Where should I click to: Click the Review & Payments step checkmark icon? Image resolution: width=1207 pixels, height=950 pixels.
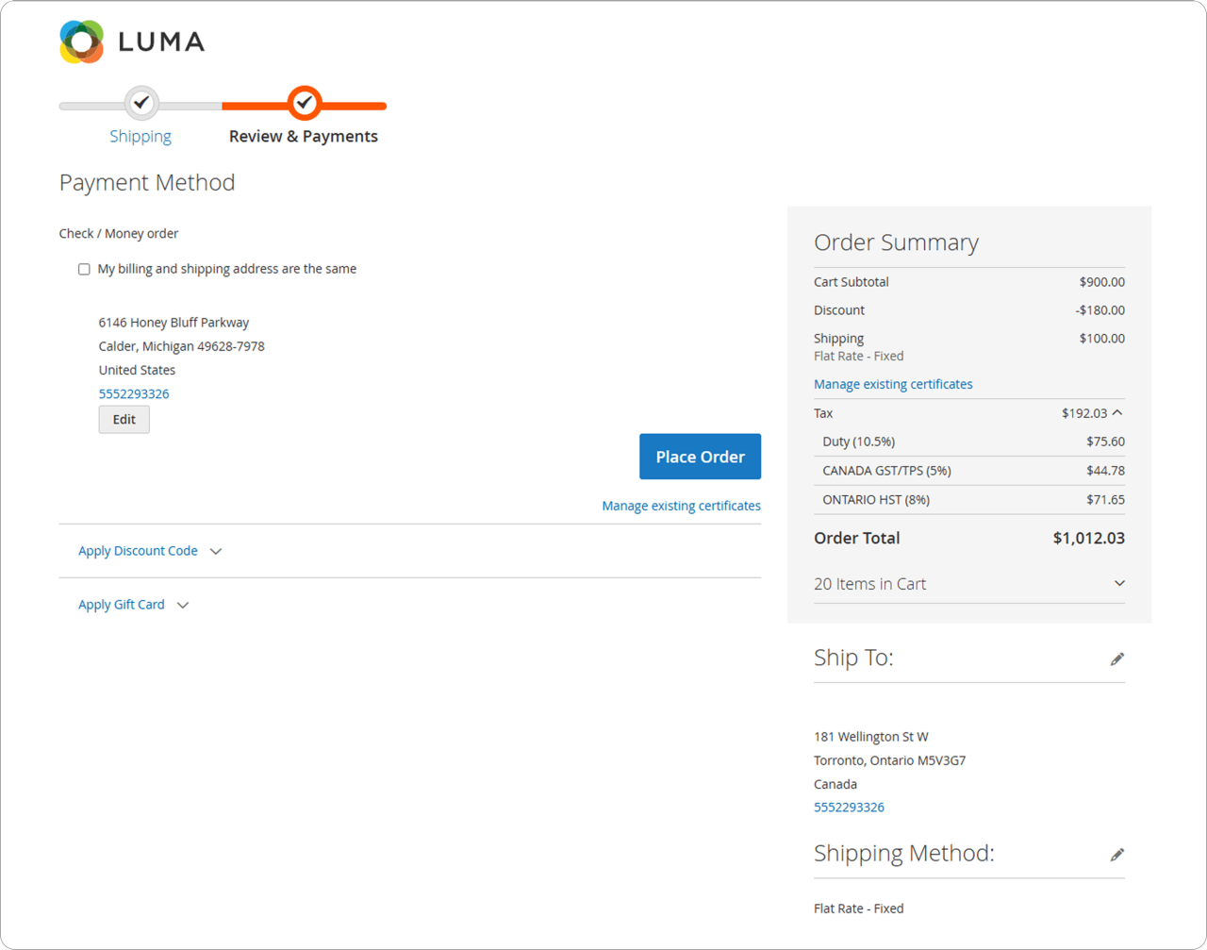point(304,104)
